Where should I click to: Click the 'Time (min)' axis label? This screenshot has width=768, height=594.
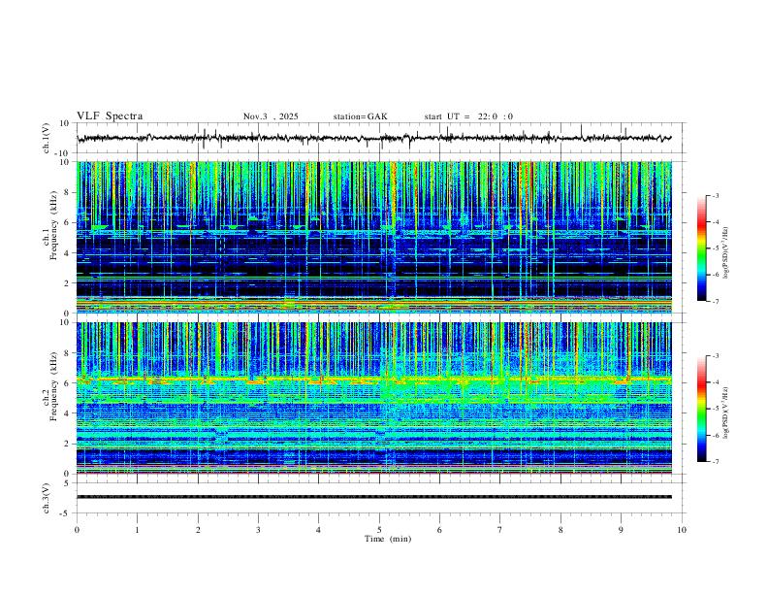[x=388, y=539]
